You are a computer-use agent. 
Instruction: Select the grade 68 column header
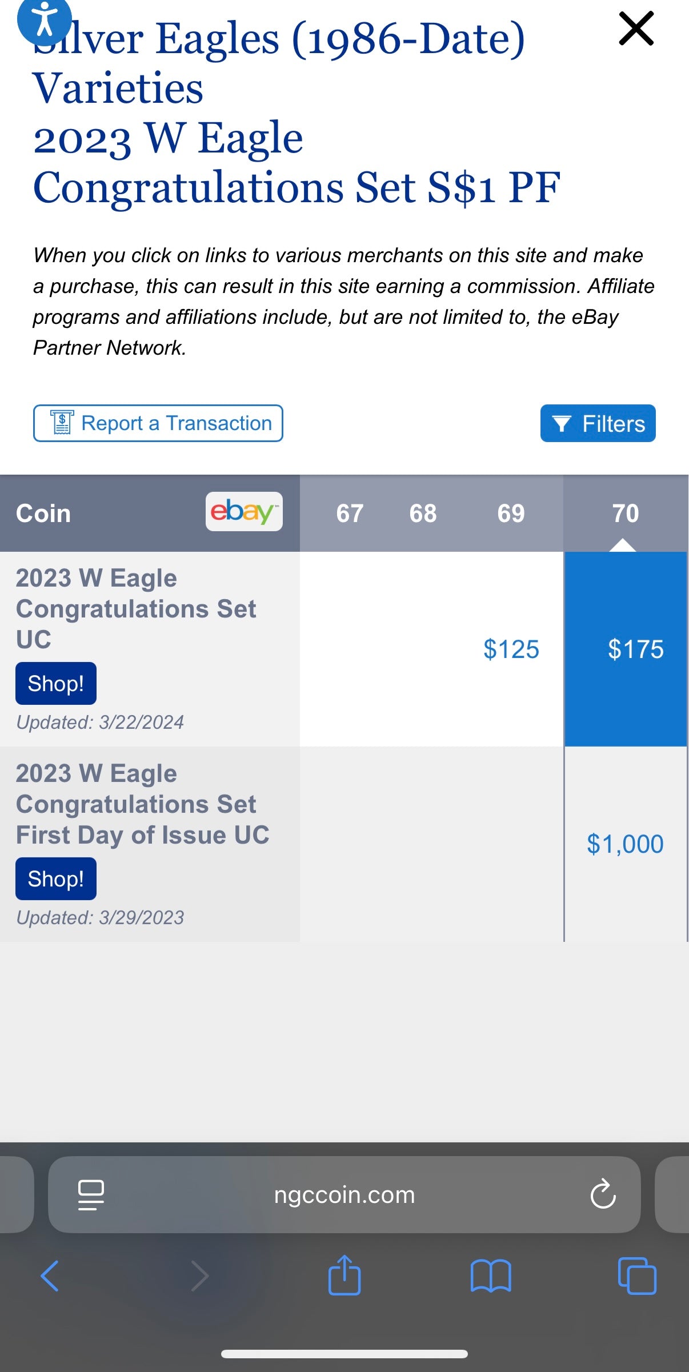pyautogui.click(x=423, y=513)
